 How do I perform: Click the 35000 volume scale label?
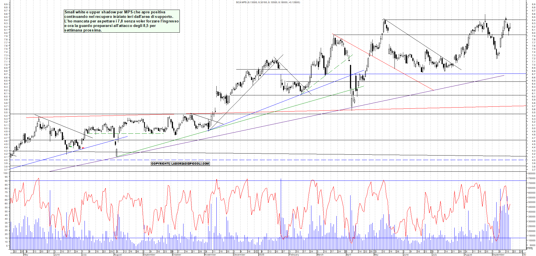tap(531, 217)
